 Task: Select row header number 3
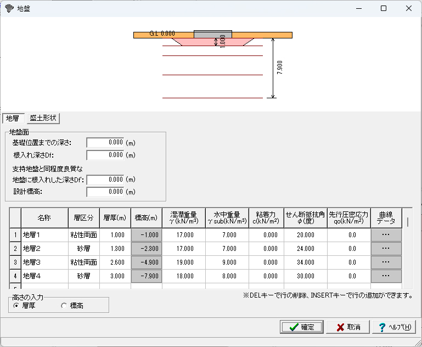[x=15, y=262]
